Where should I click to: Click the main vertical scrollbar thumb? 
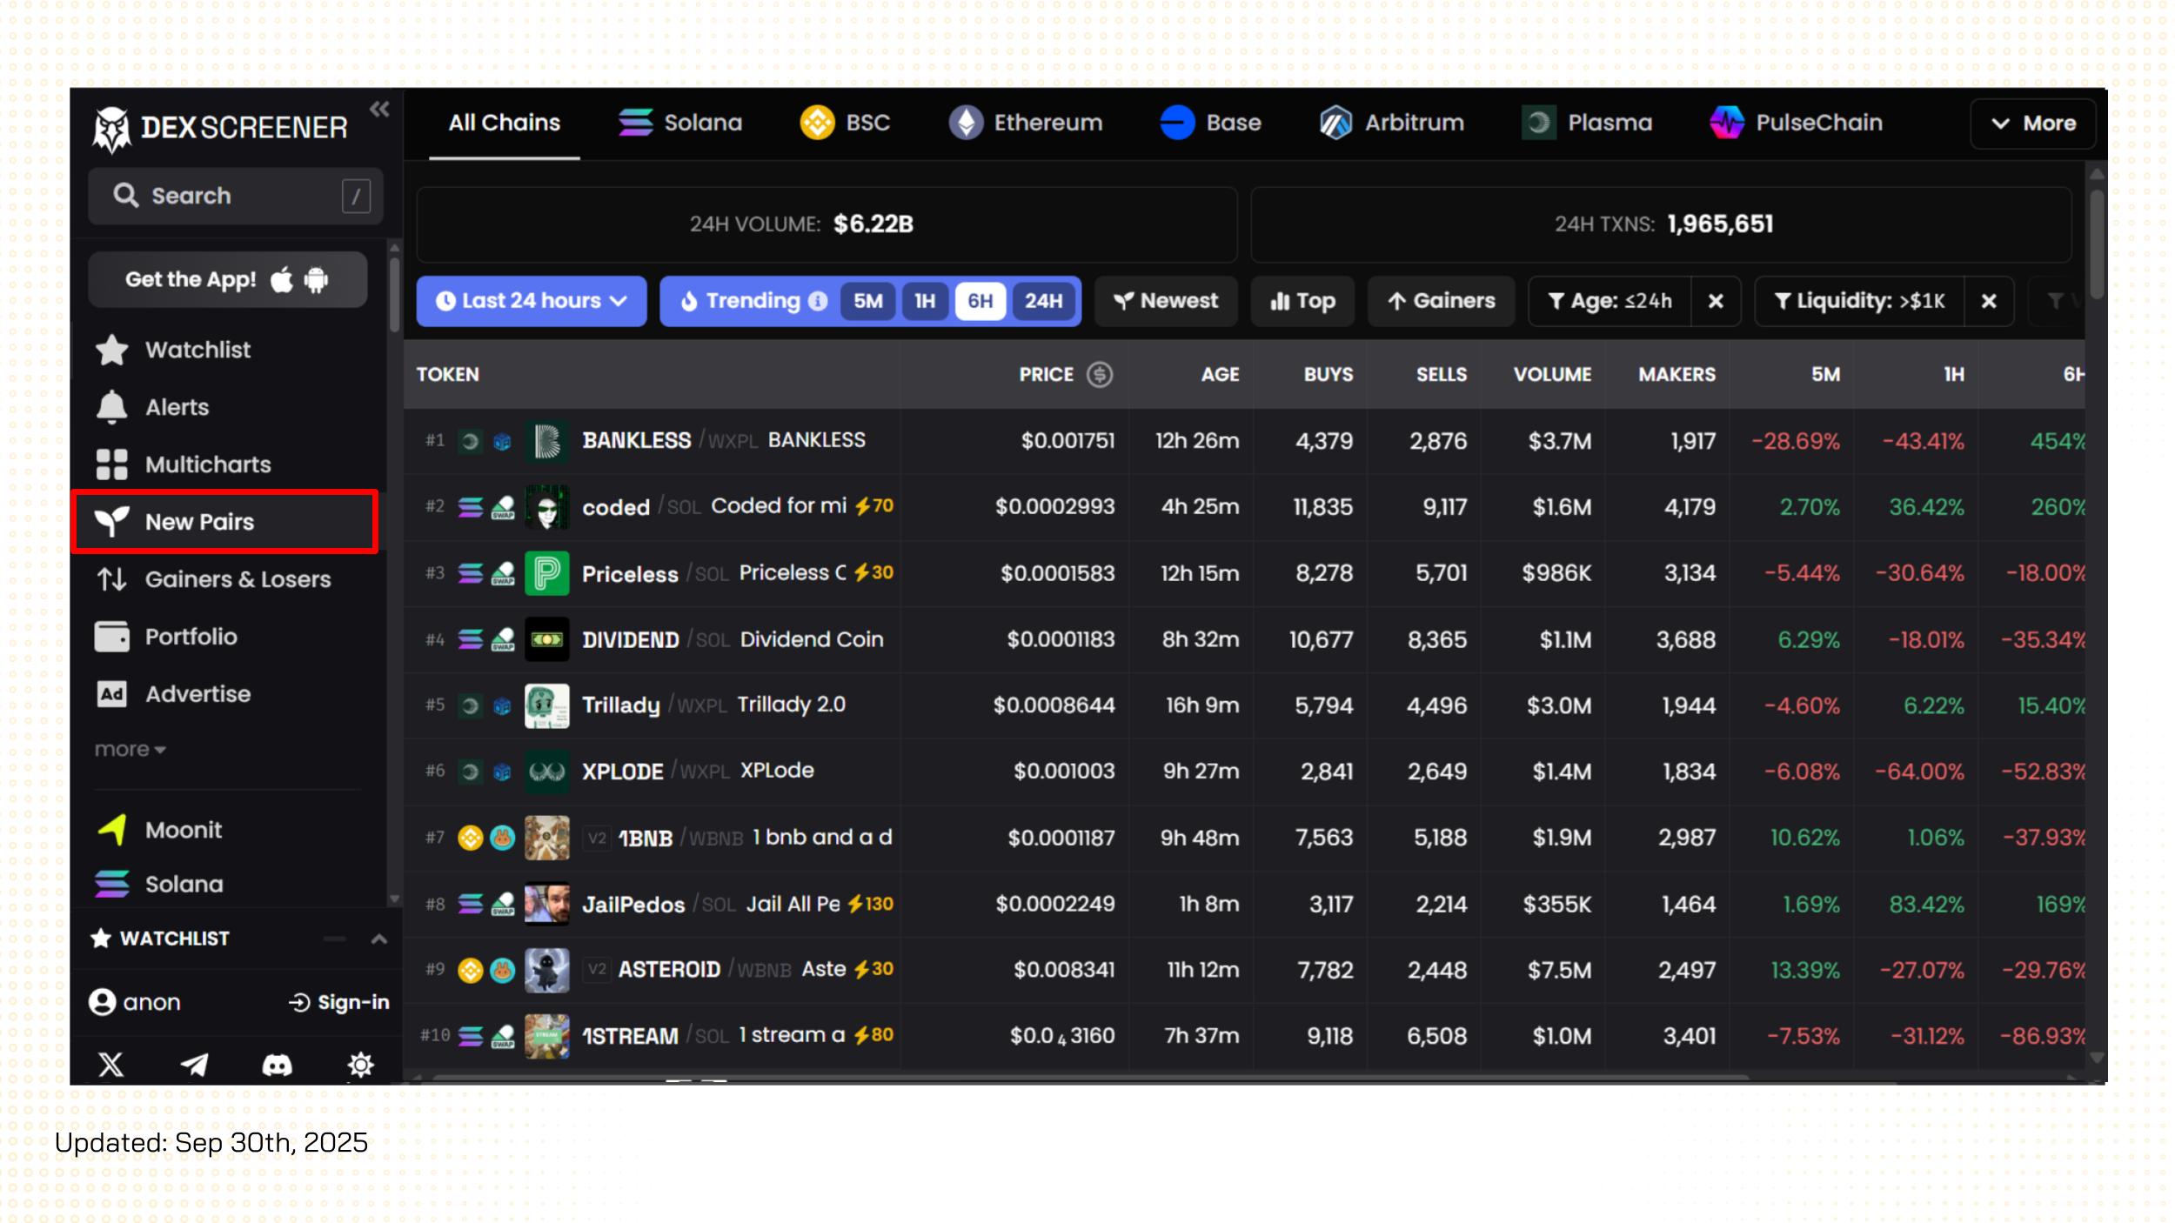coord(2097,244)
